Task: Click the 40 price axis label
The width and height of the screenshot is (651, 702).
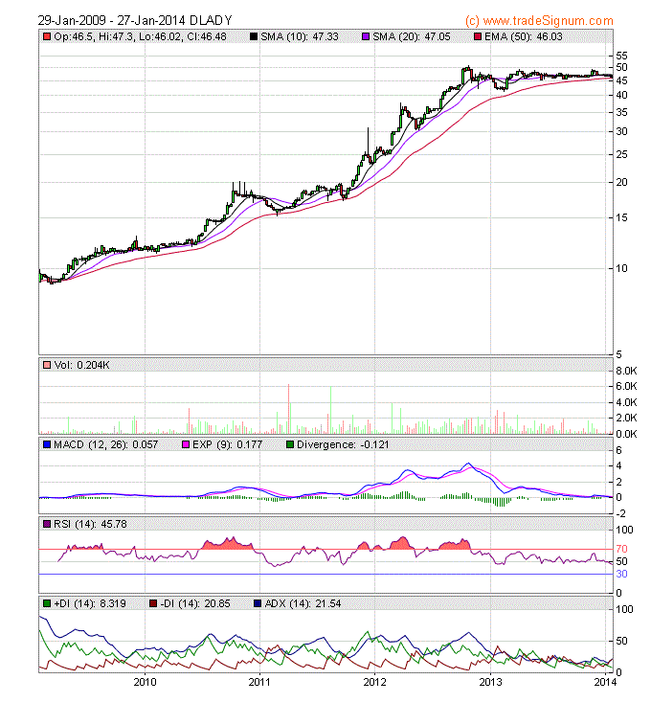Action: point(622,95)
